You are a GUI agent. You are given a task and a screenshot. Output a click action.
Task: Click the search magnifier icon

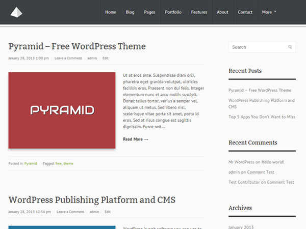click(290, 47)
